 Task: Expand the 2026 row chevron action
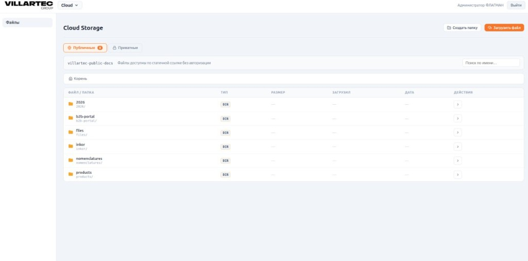458,104
